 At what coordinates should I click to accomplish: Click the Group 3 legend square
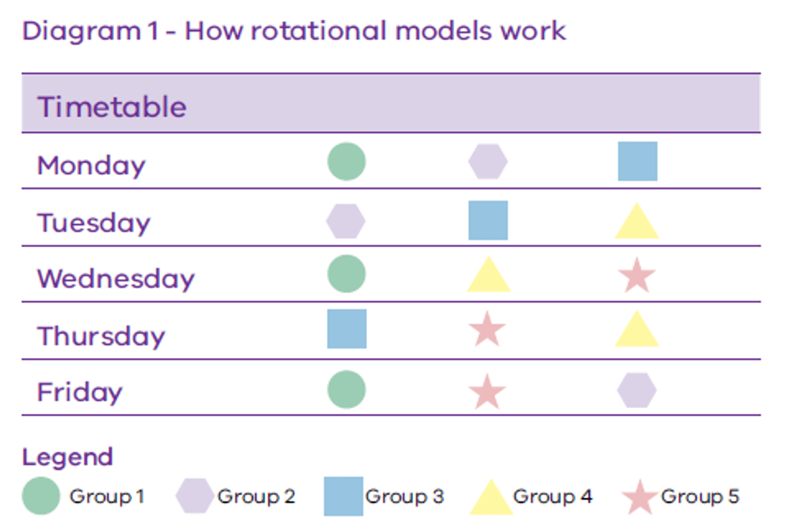tap(343, 496)
